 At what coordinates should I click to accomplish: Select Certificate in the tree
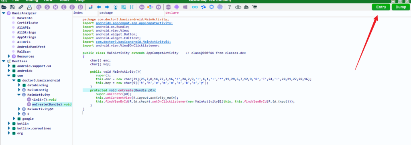[28, 23]
